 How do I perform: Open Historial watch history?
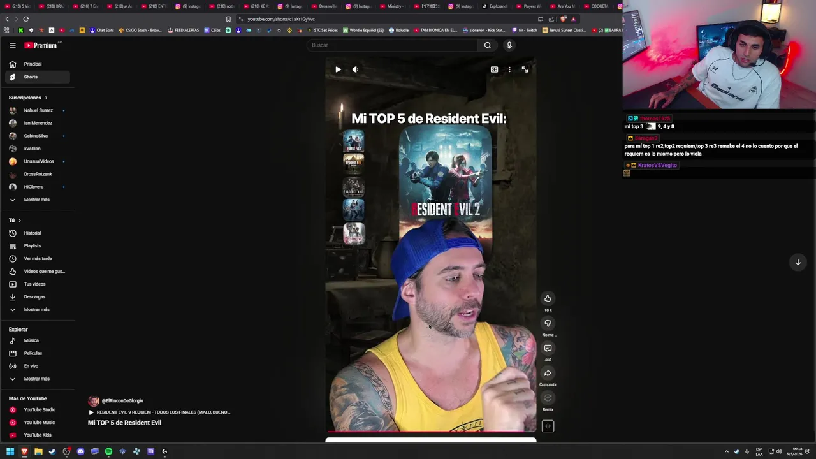38,233
